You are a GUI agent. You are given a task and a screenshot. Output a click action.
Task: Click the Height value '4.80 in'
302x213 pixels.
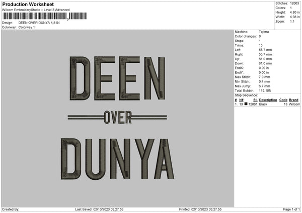tap(294, 12)
